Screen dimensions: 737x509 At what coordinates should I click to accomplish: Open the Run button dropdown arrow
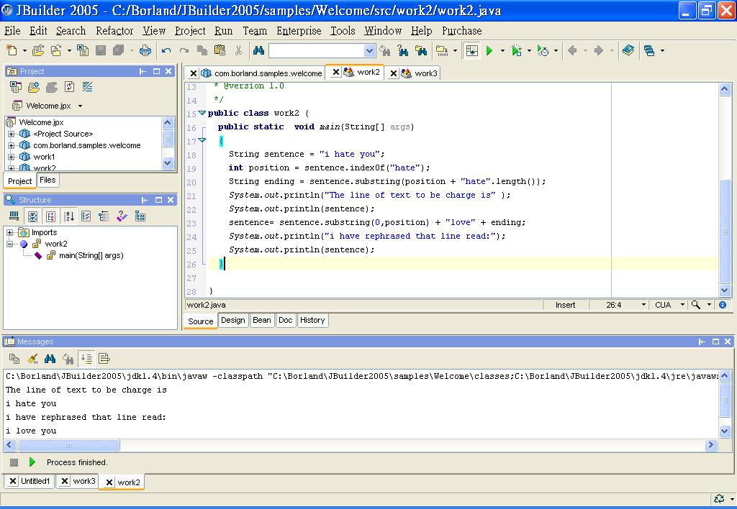(x=502, y=50)
